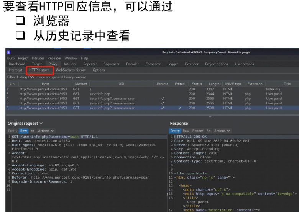Sort by the Title column header

tap(287, 84)
